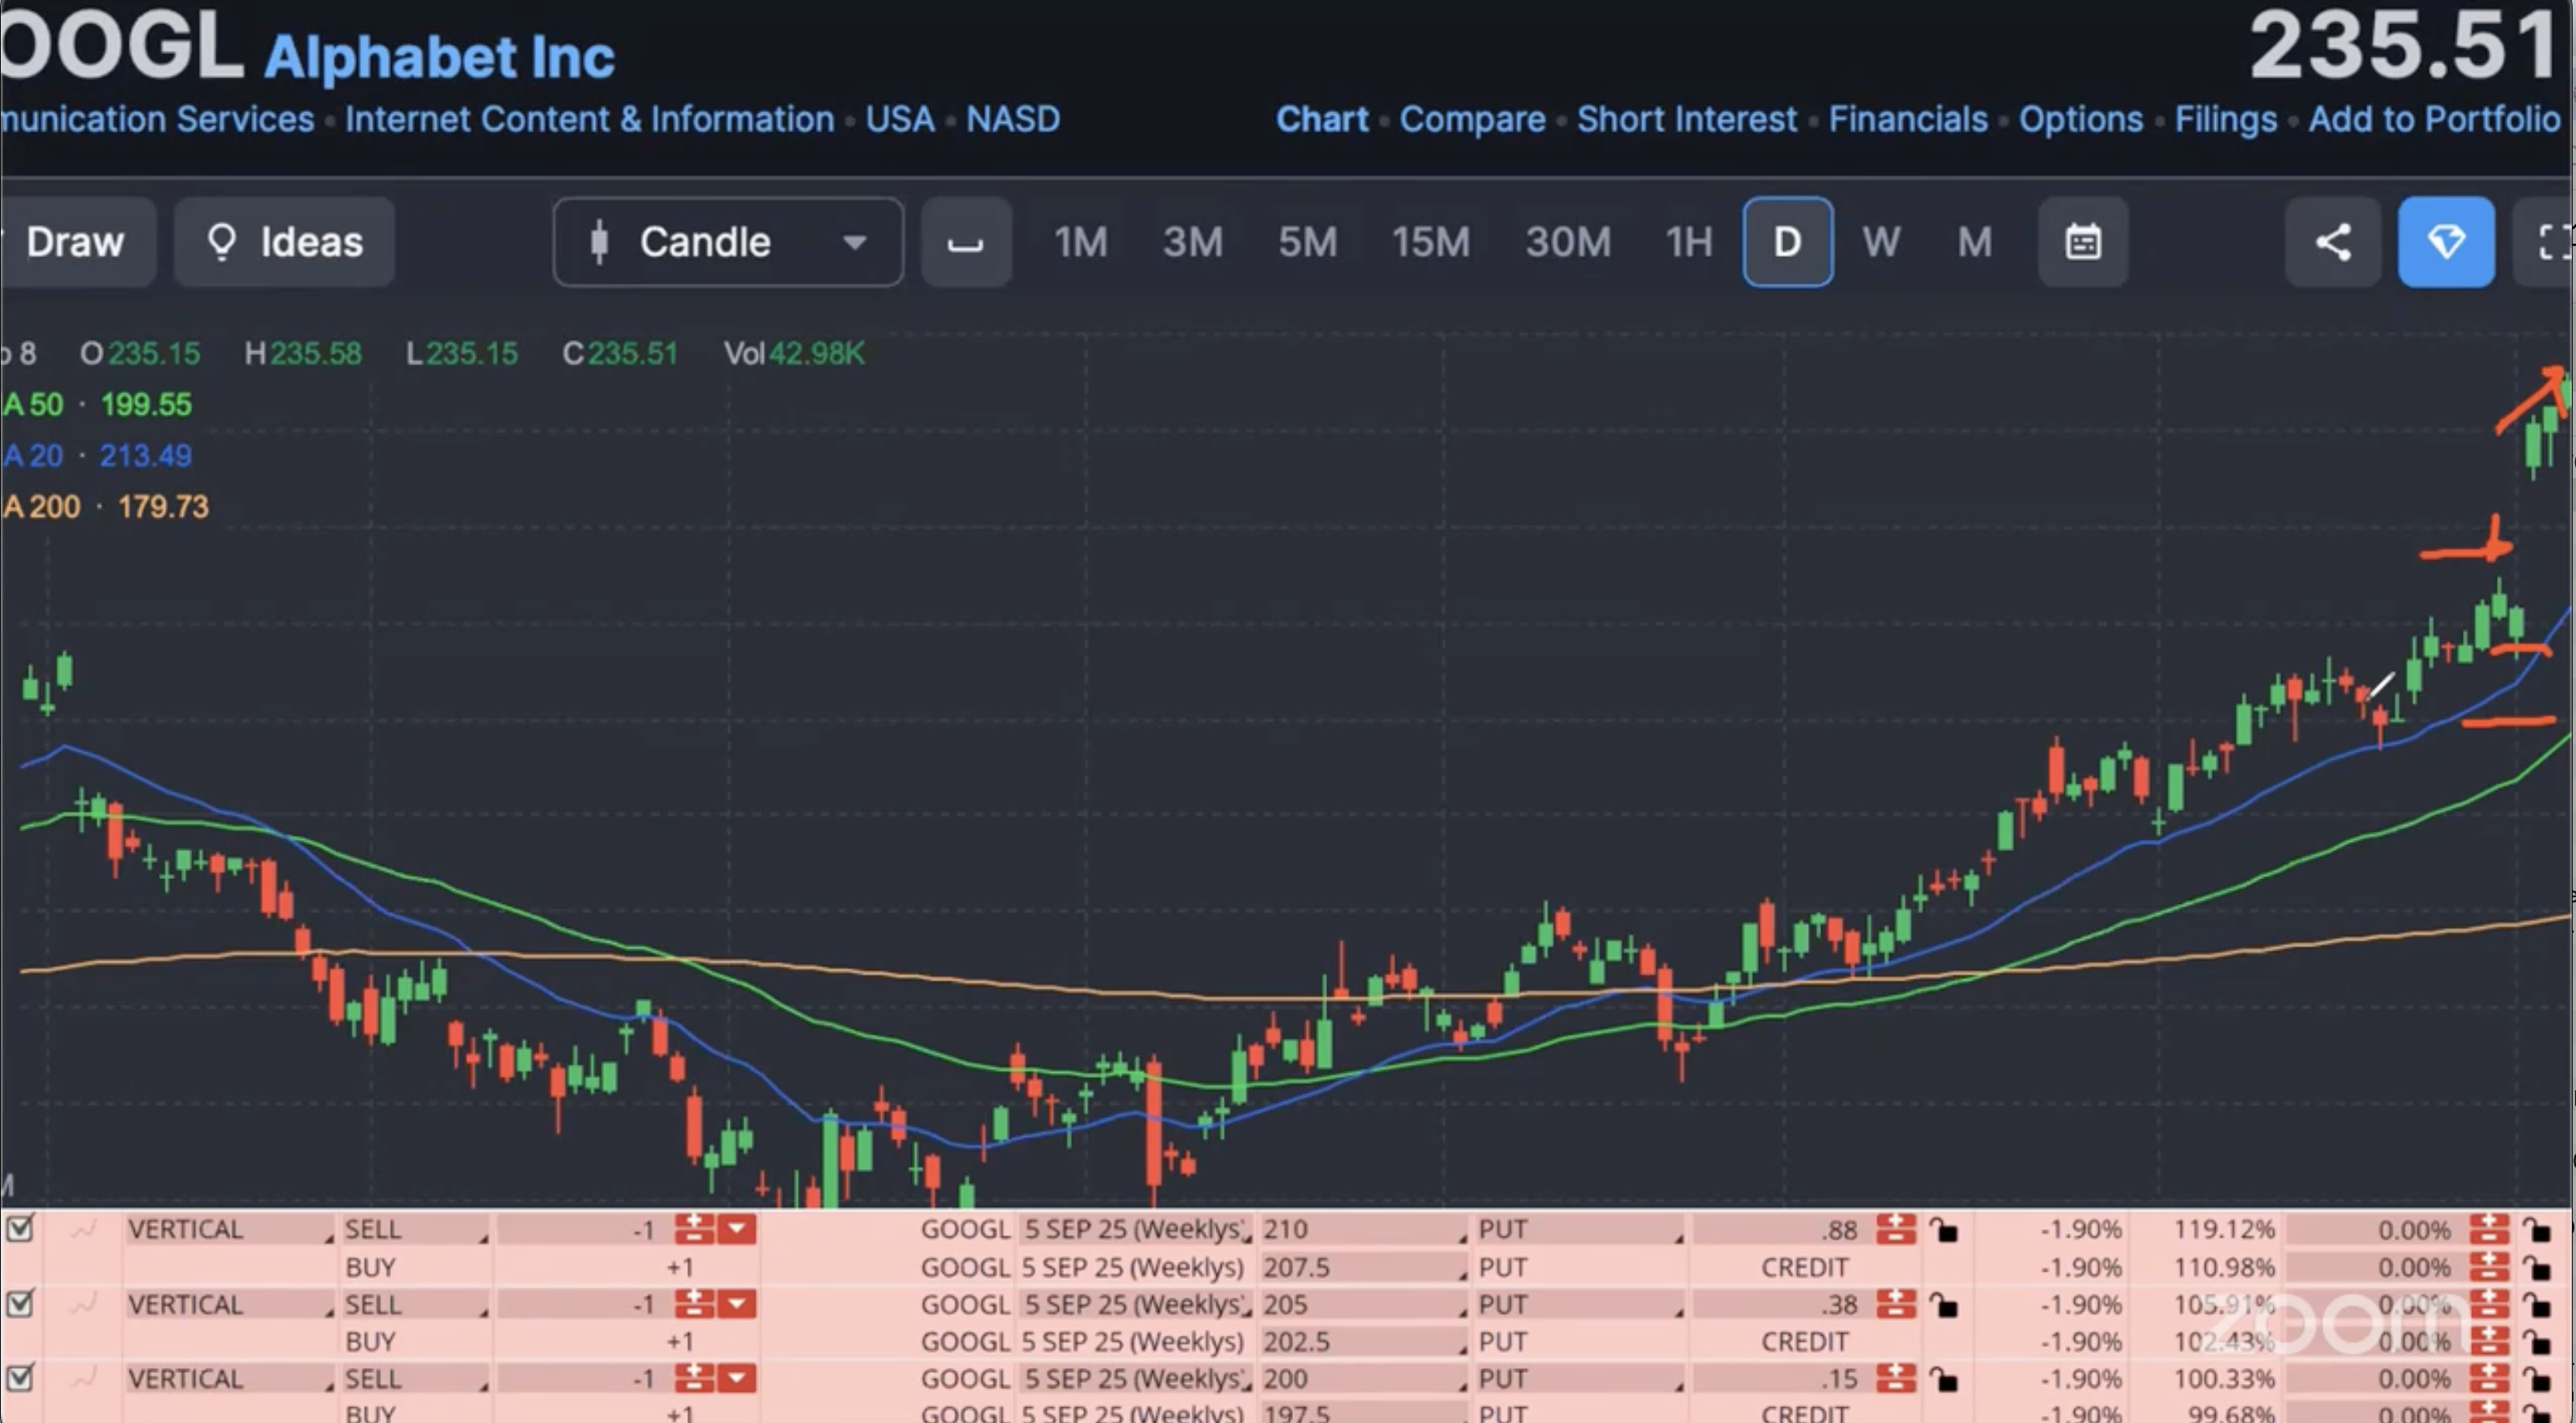2576x1423 pixels.
Task: Click the NASD exchange link
Action: click(x=1013, y=119)
